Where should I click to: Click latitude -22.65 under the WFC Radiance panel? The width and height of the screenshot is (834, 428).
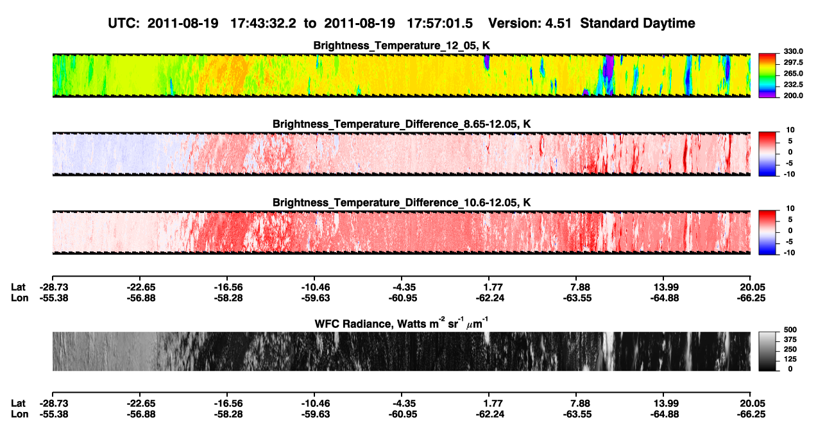140,403
